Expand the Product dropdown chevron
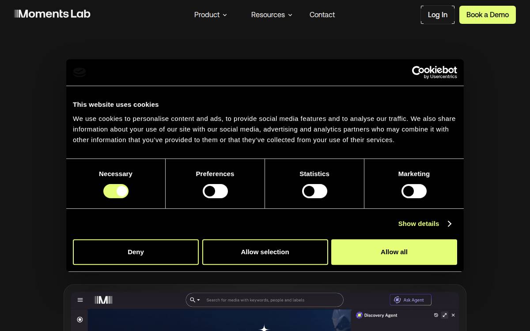530x331 pixels. [x=225, y=15]
